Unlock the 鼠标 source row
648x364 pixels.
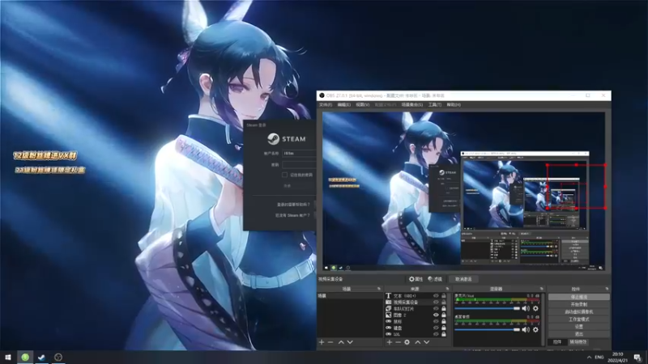click(x=444, y=321)
